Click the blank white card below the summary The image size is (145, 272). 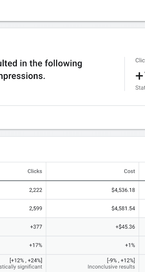click(72, 117)
